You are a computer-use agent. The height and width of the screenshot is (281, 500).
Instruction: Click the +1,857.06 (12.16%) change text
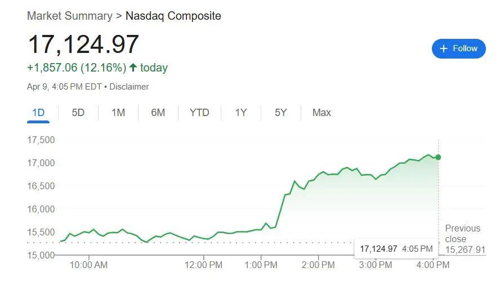coord(77,68)
